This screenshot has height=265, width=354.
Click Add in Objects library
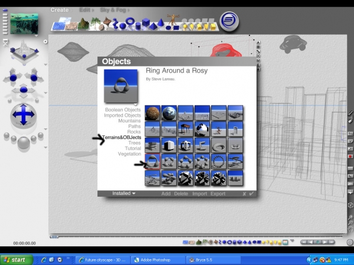(166, 194)
